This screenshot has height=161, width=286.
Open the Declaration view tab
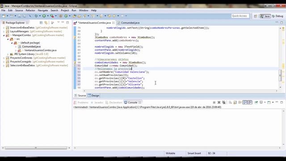point(114,102)
